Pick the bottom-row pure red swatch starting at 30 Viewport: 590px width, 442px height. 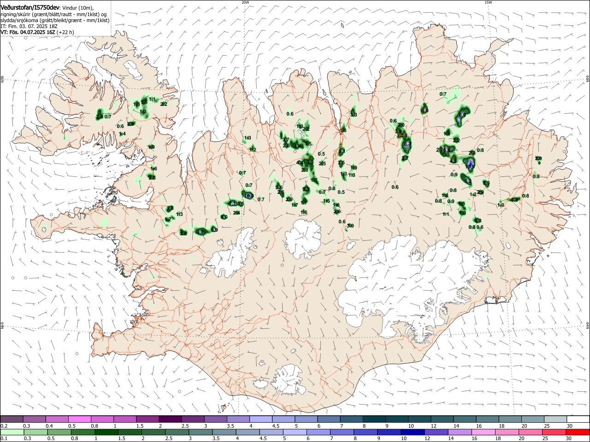point(578,432)
